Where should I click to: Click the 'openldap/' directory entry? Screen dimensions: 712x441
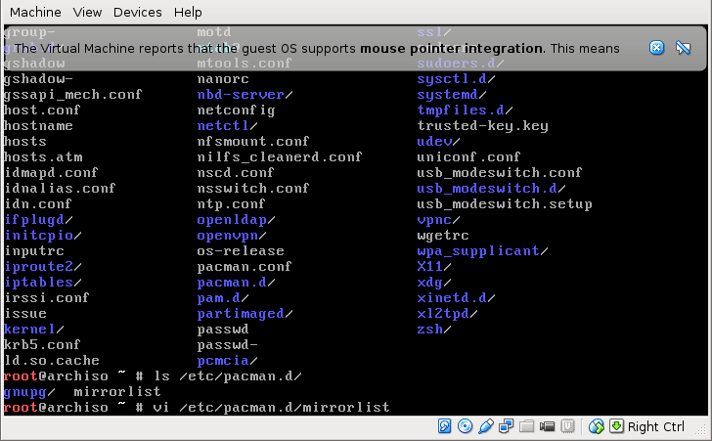click(x=236, y=220)
